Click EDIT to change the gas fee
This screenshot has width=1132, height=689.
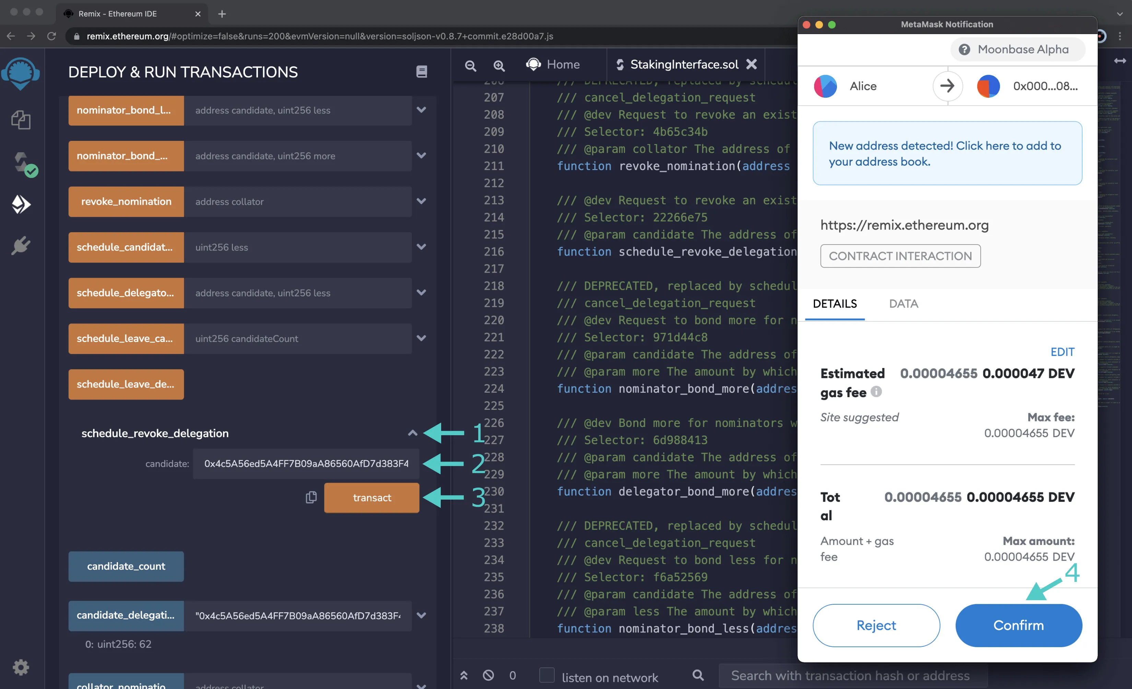(x=1062, y=352)
